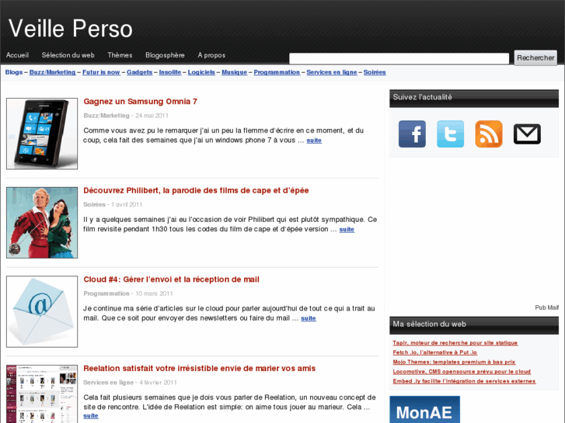Click the email envelope icon

click(x=527, y=134)
